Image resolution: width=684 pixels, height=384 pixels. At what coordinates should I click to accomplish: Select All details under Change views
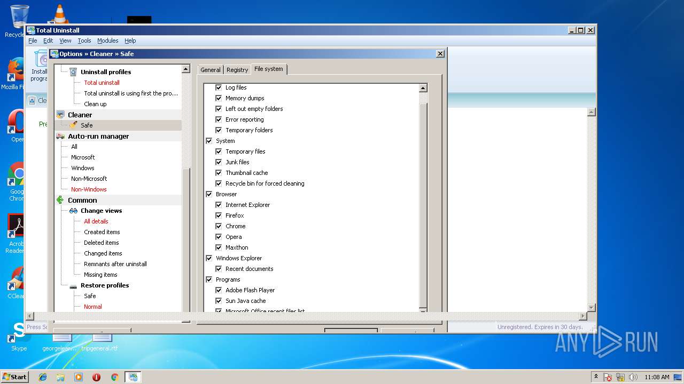coord(96,221)
